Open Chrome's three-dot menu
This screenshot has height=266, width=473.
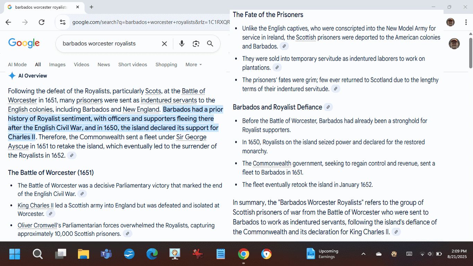(x=466, y=22)
